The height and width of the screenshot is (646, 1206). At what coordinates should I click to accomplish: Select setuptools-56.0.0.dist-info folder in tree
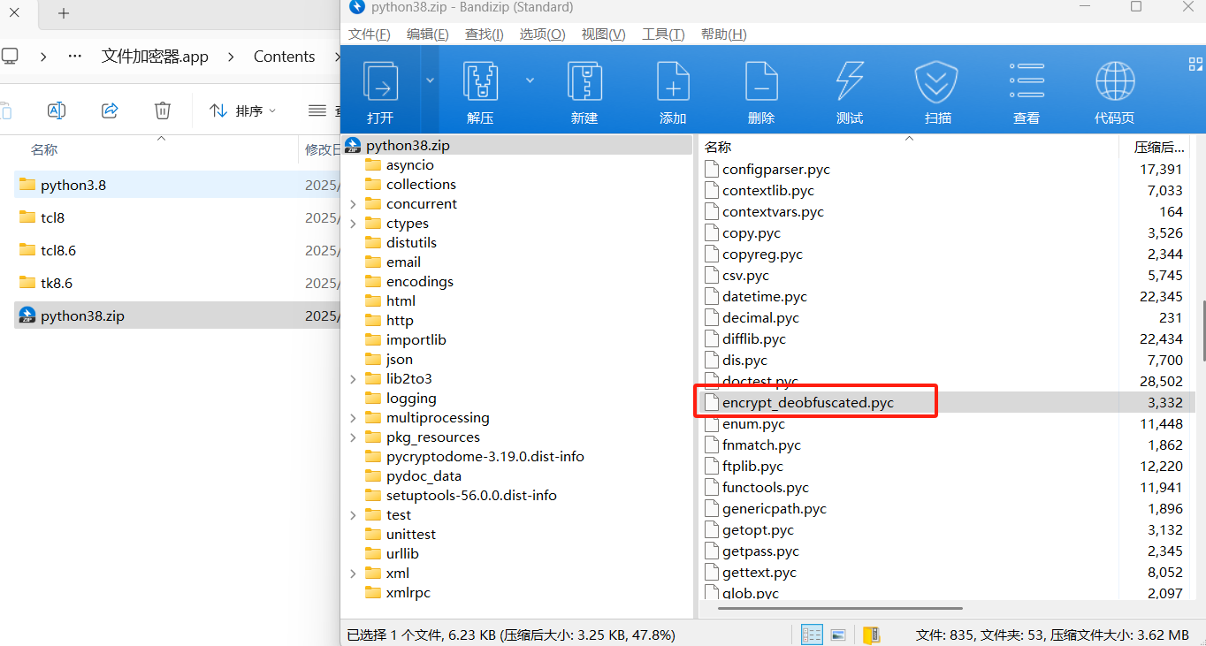point(471,496)
